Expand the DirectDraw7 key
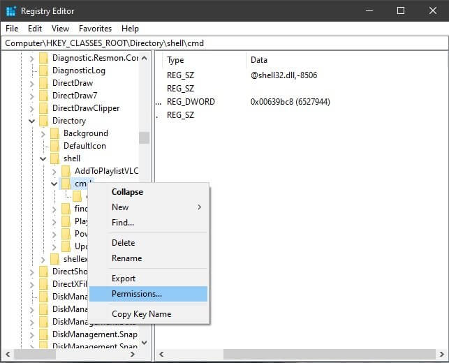Image resolution: width=449 pixels, height=363 pixels. (32, 96)
